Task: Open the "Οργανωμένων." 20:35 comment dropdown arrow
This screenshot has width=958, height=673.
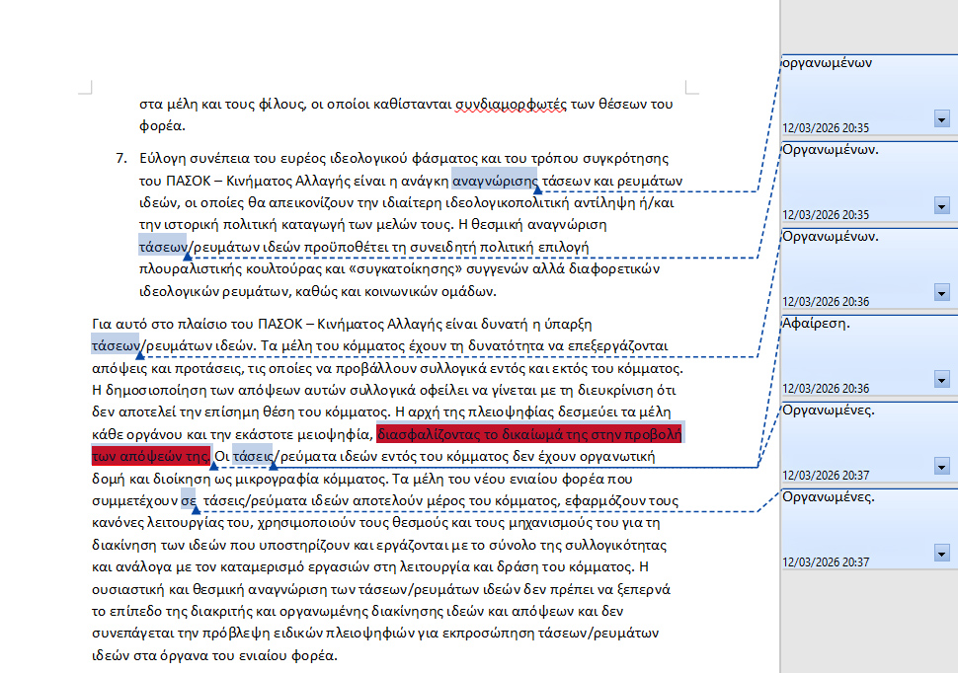Action: point(941,206)
